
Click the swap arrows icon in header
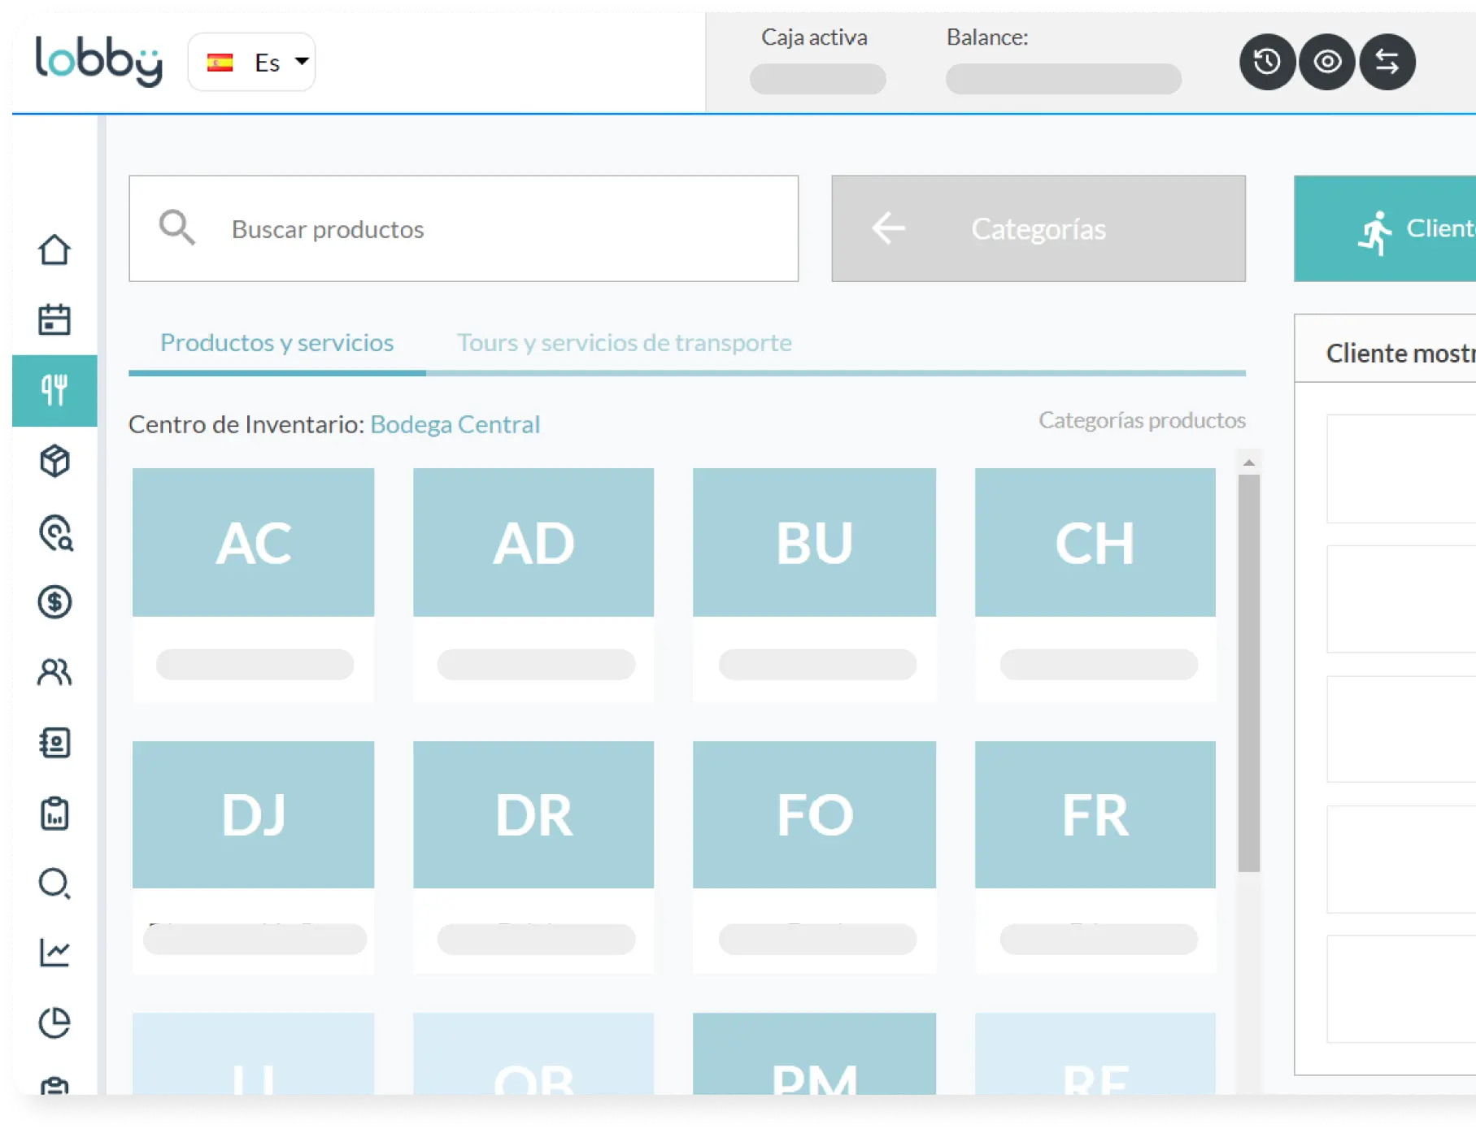click(1387, 62)
